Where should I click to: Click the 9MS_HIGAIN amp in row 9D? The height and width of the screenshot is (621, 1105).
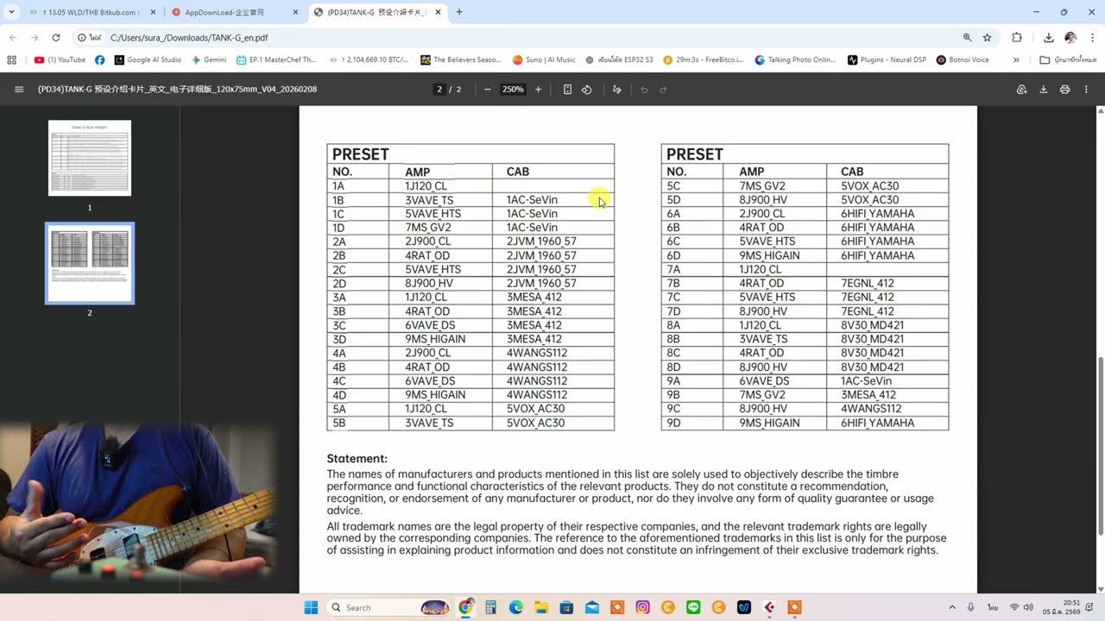pyautogui.click(x=769, y=423)
